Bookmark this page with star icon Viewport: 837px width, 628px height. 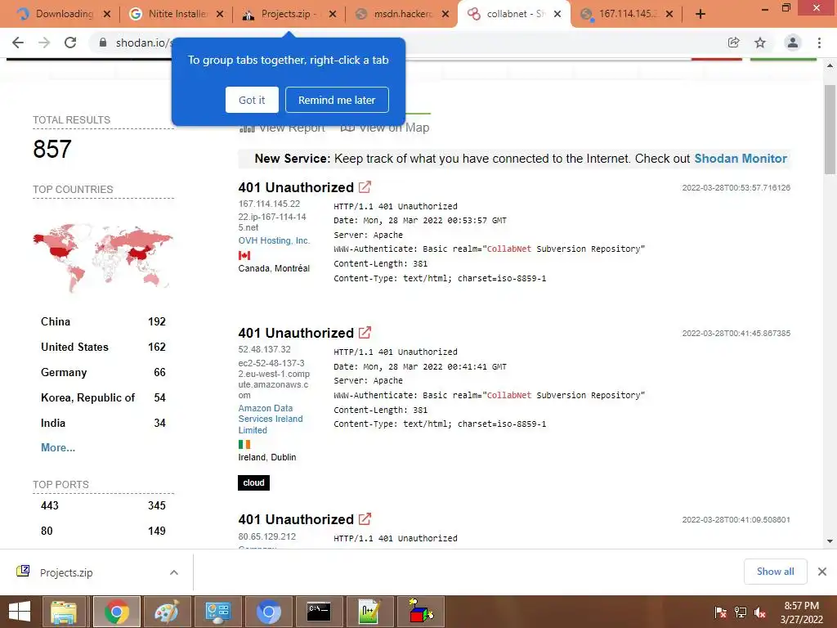coord(760,43)
